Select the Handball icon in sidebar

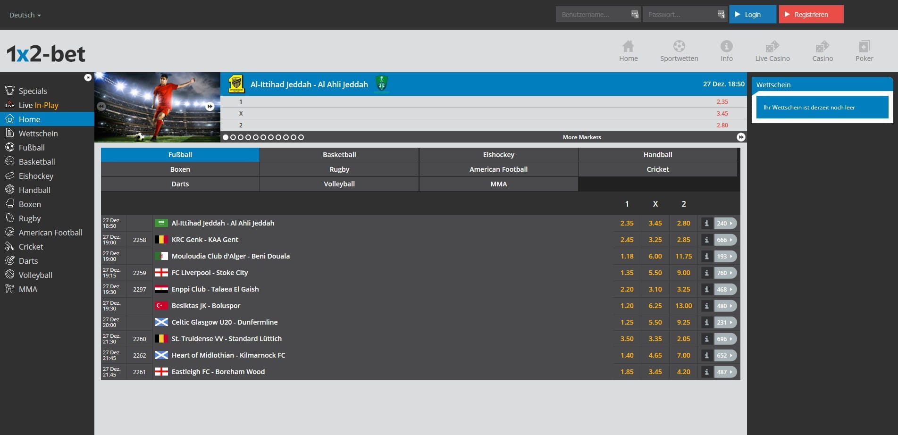[10, 190]
